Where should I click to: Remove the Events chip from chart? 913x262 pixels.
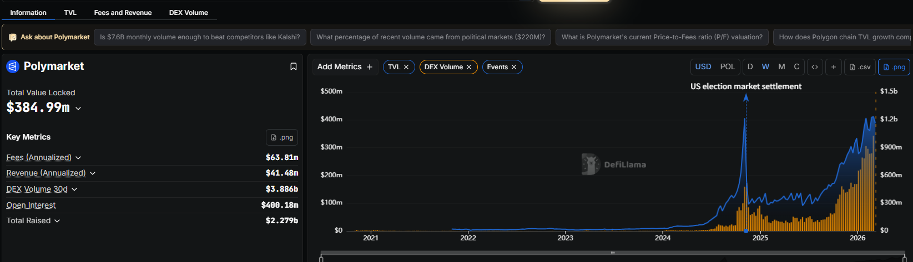tap(514, 67)
